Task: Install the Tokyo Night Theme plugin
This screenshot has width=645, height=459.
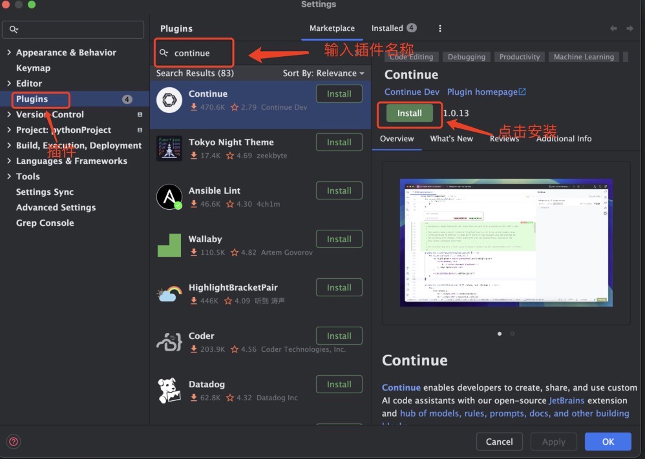Action: coord(339,142)
